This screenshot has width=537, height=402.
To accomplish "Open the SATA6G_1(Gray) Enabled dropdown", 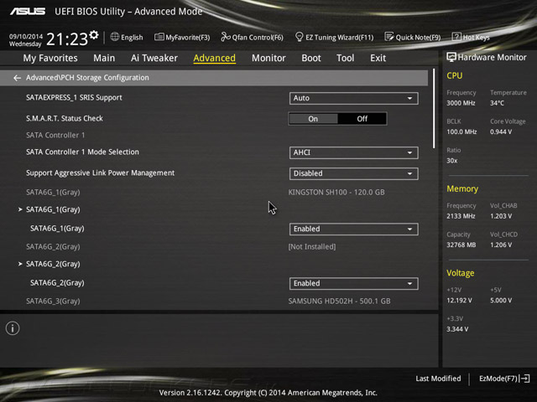I will pyautogui.click(x=353, y=229).
